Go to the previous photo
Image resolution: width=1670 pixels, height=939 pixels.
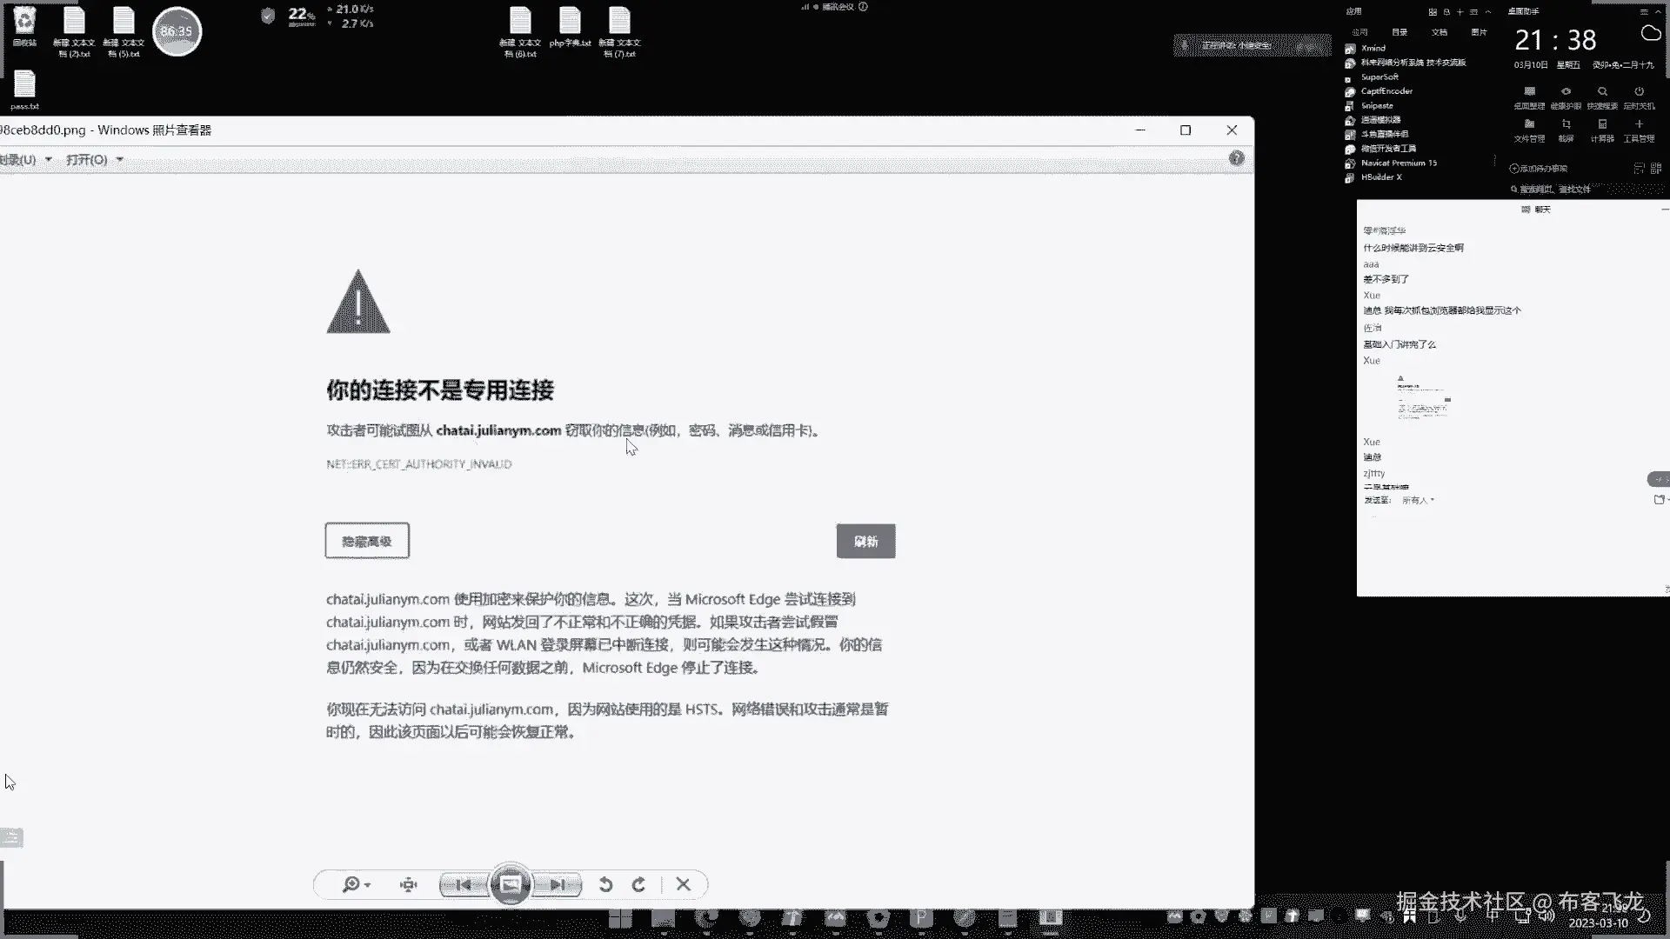point(464,884)
